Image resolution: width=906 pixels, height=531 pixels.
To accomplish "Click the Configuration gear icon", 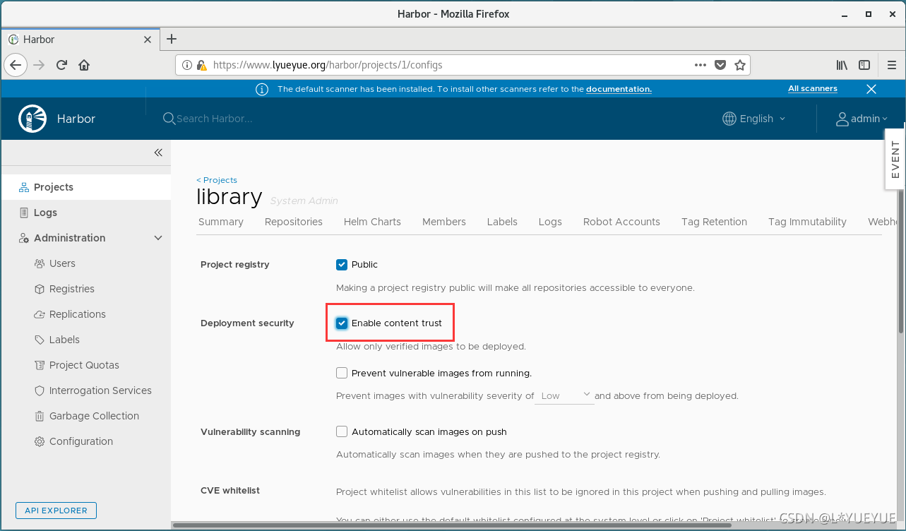I will click(40, 441).
